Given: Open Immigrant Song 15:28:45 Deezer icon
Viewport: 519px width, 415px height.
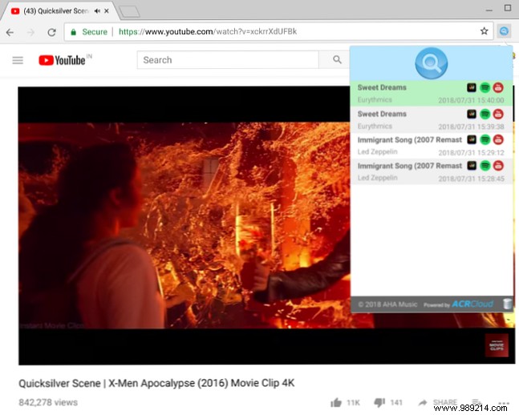Looking at the screenshot, I should point(472,165).
